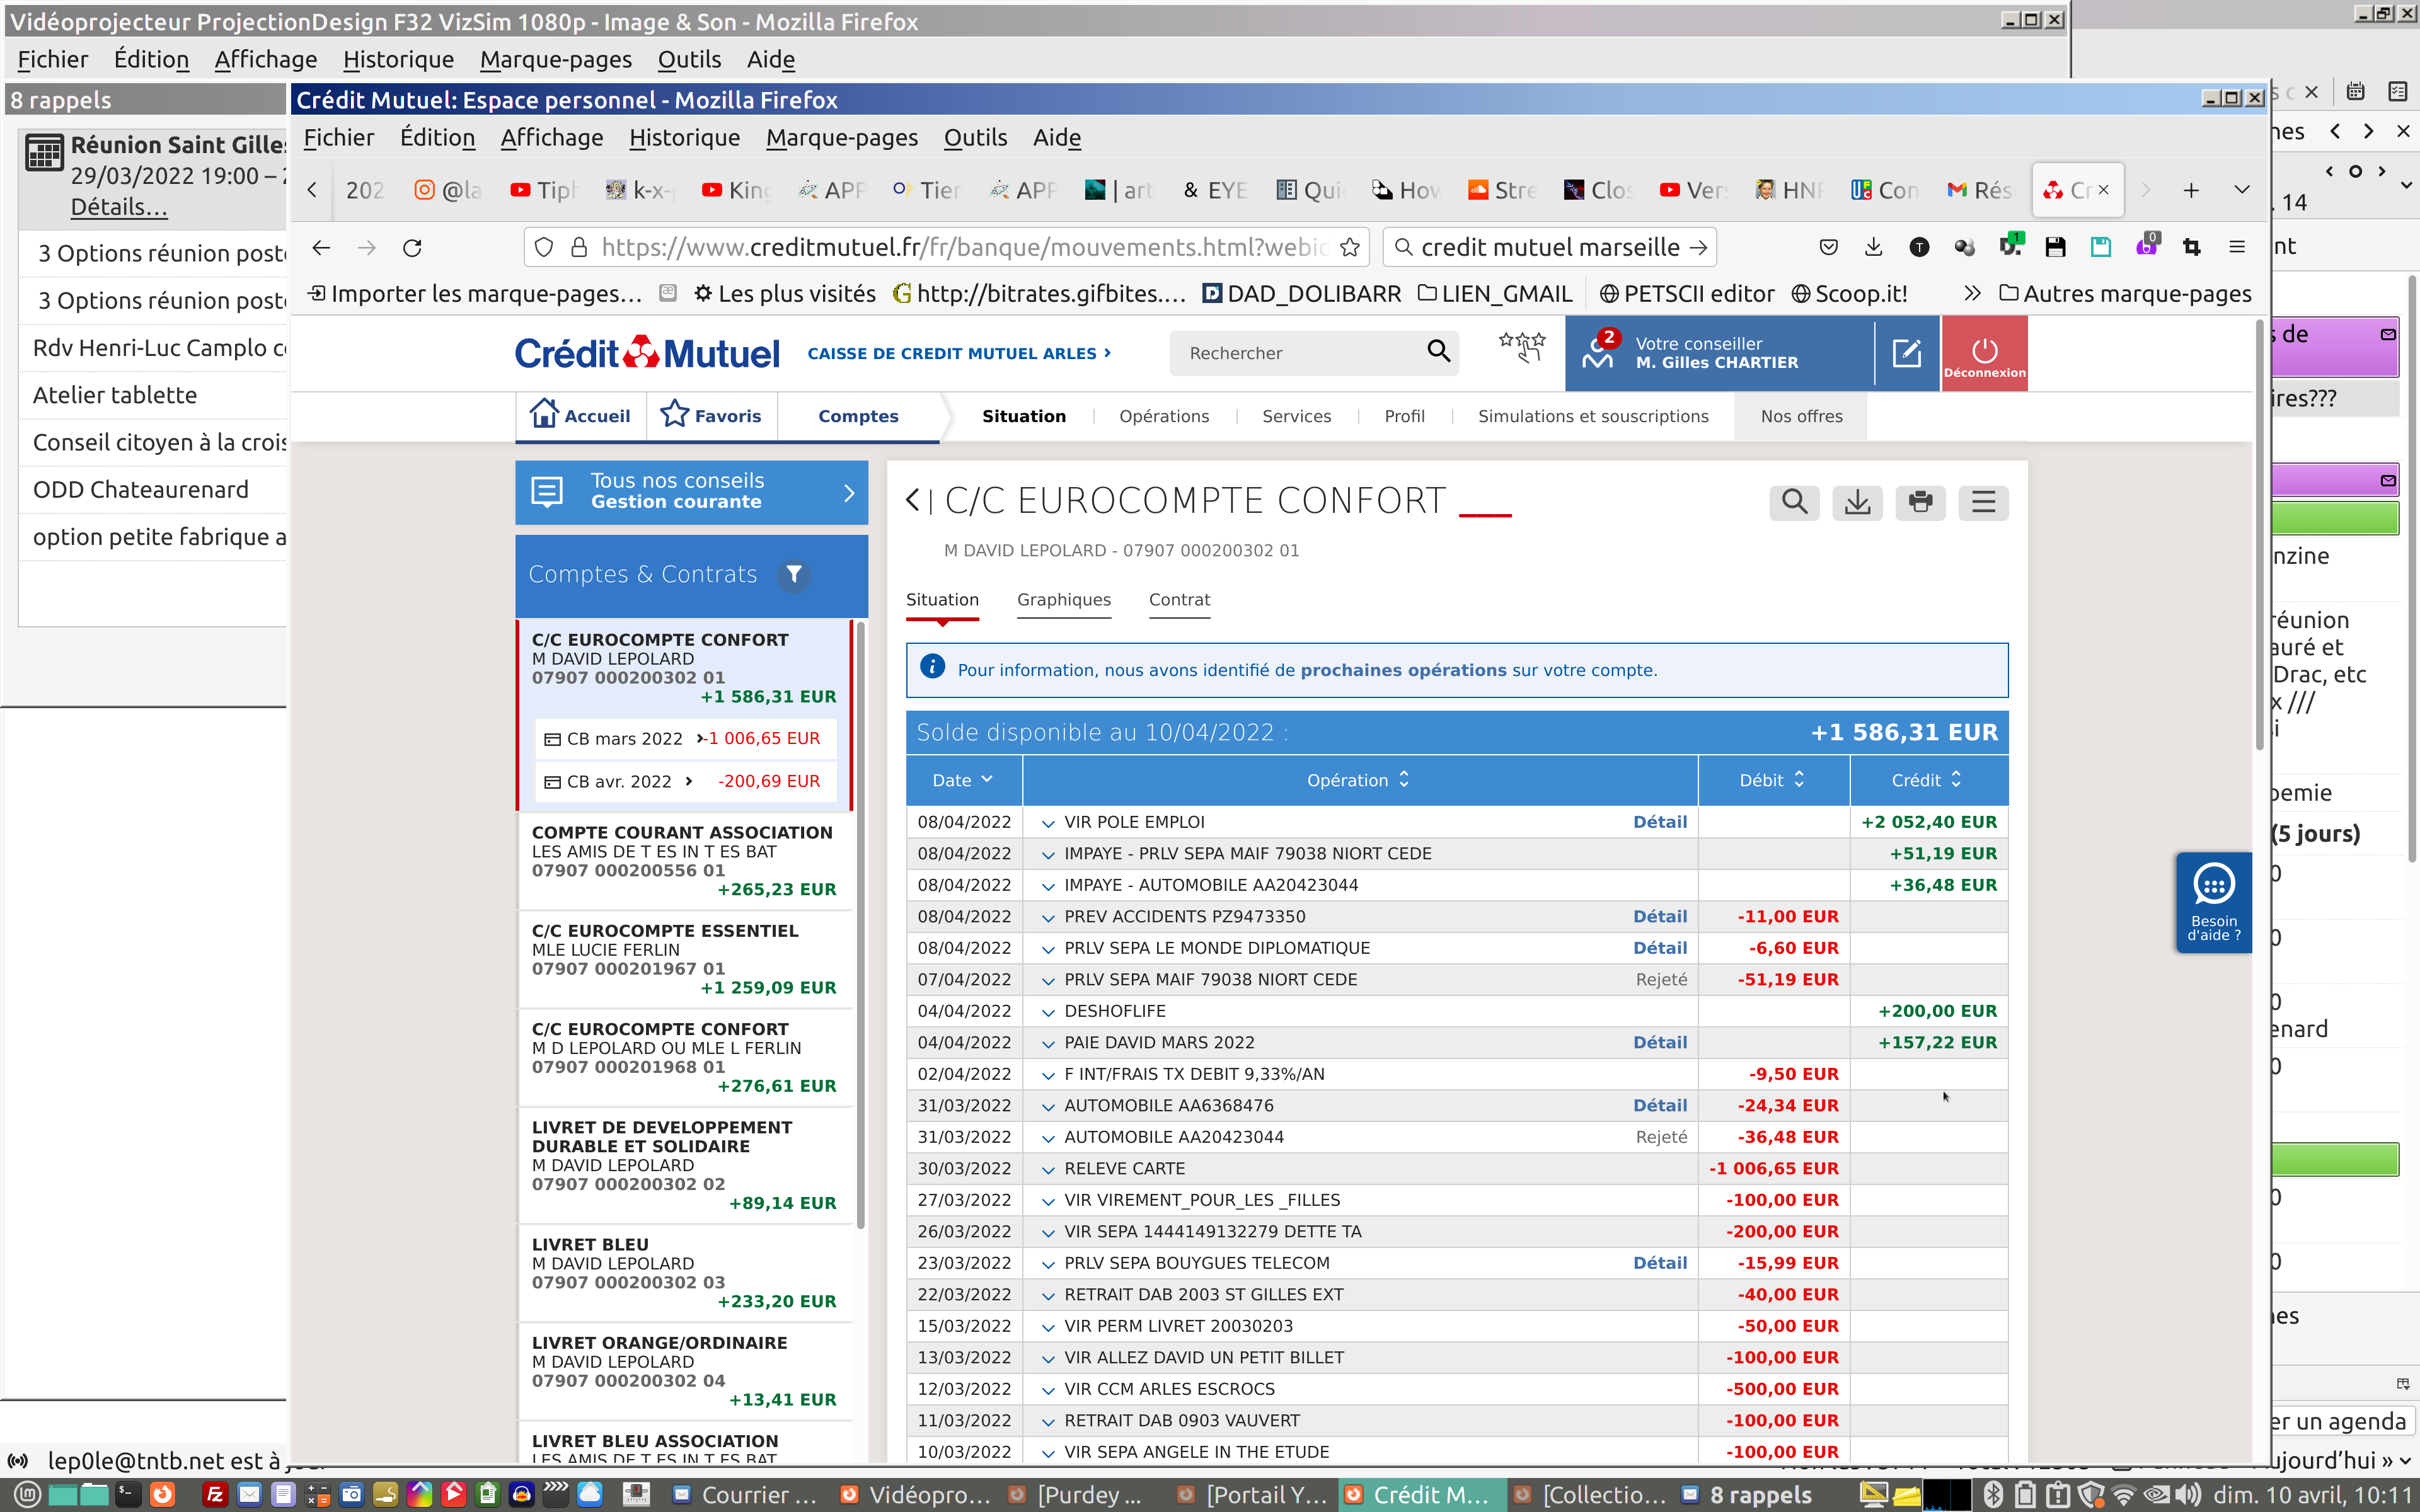Click Besoin d'aide chat widget
This screenshot has width=2420, height=1512.
tap(2213, 901)
